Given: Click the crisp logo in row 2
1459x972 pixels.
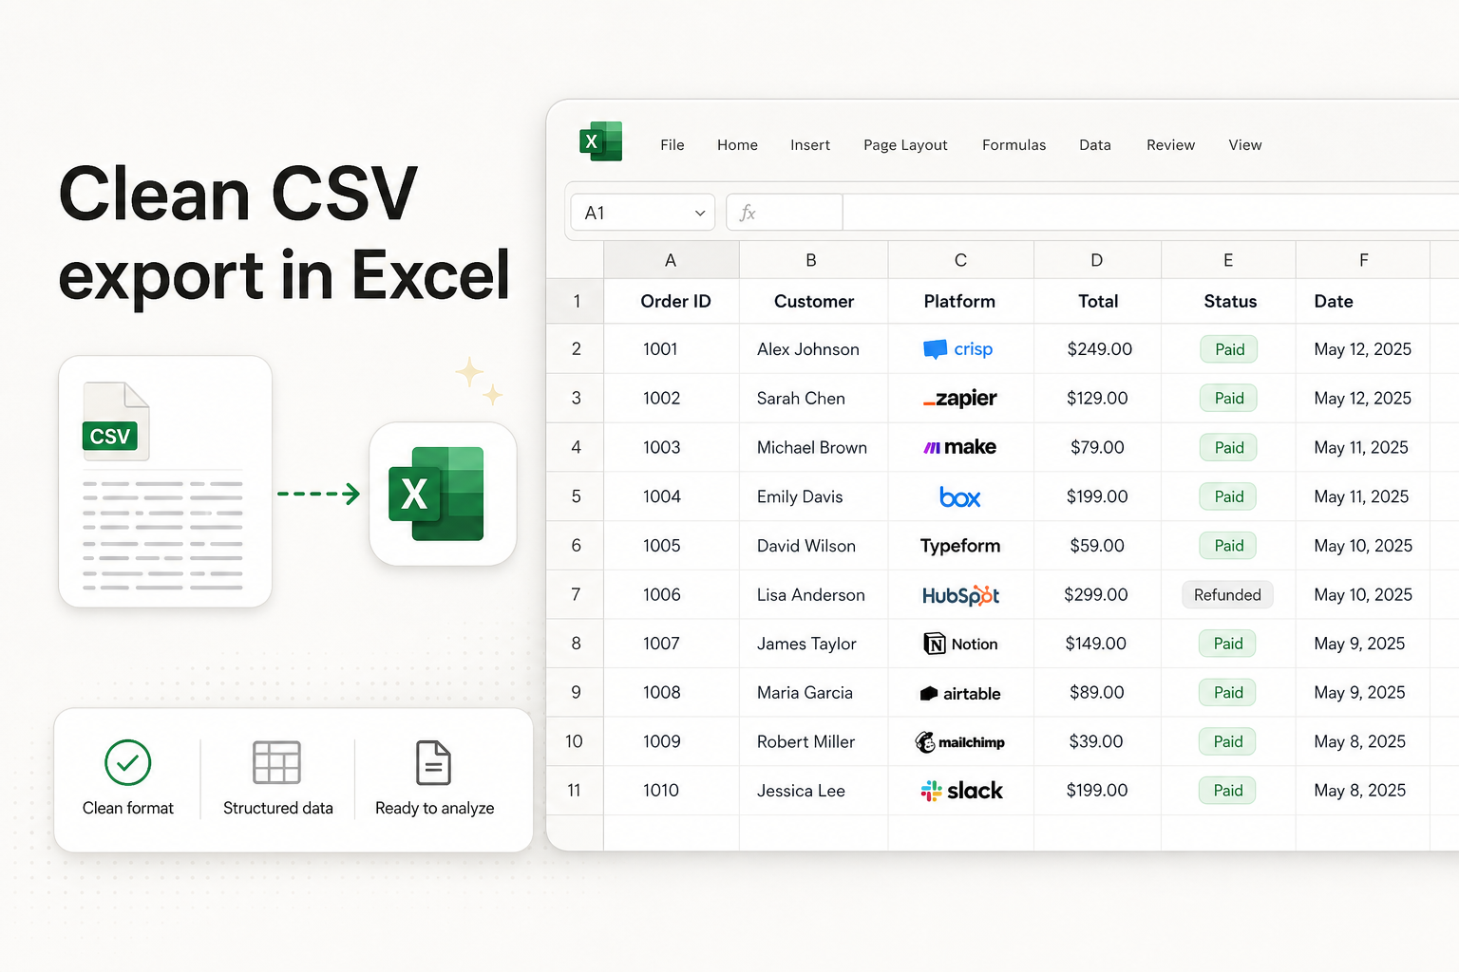Looking at the screenshot, I should click(958, 349).
